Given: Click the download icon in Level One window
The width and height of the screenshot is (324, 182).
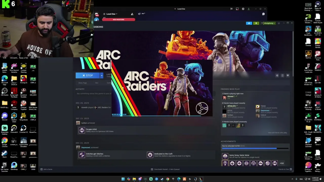Looking at the screenshot, I should point(249,9).
